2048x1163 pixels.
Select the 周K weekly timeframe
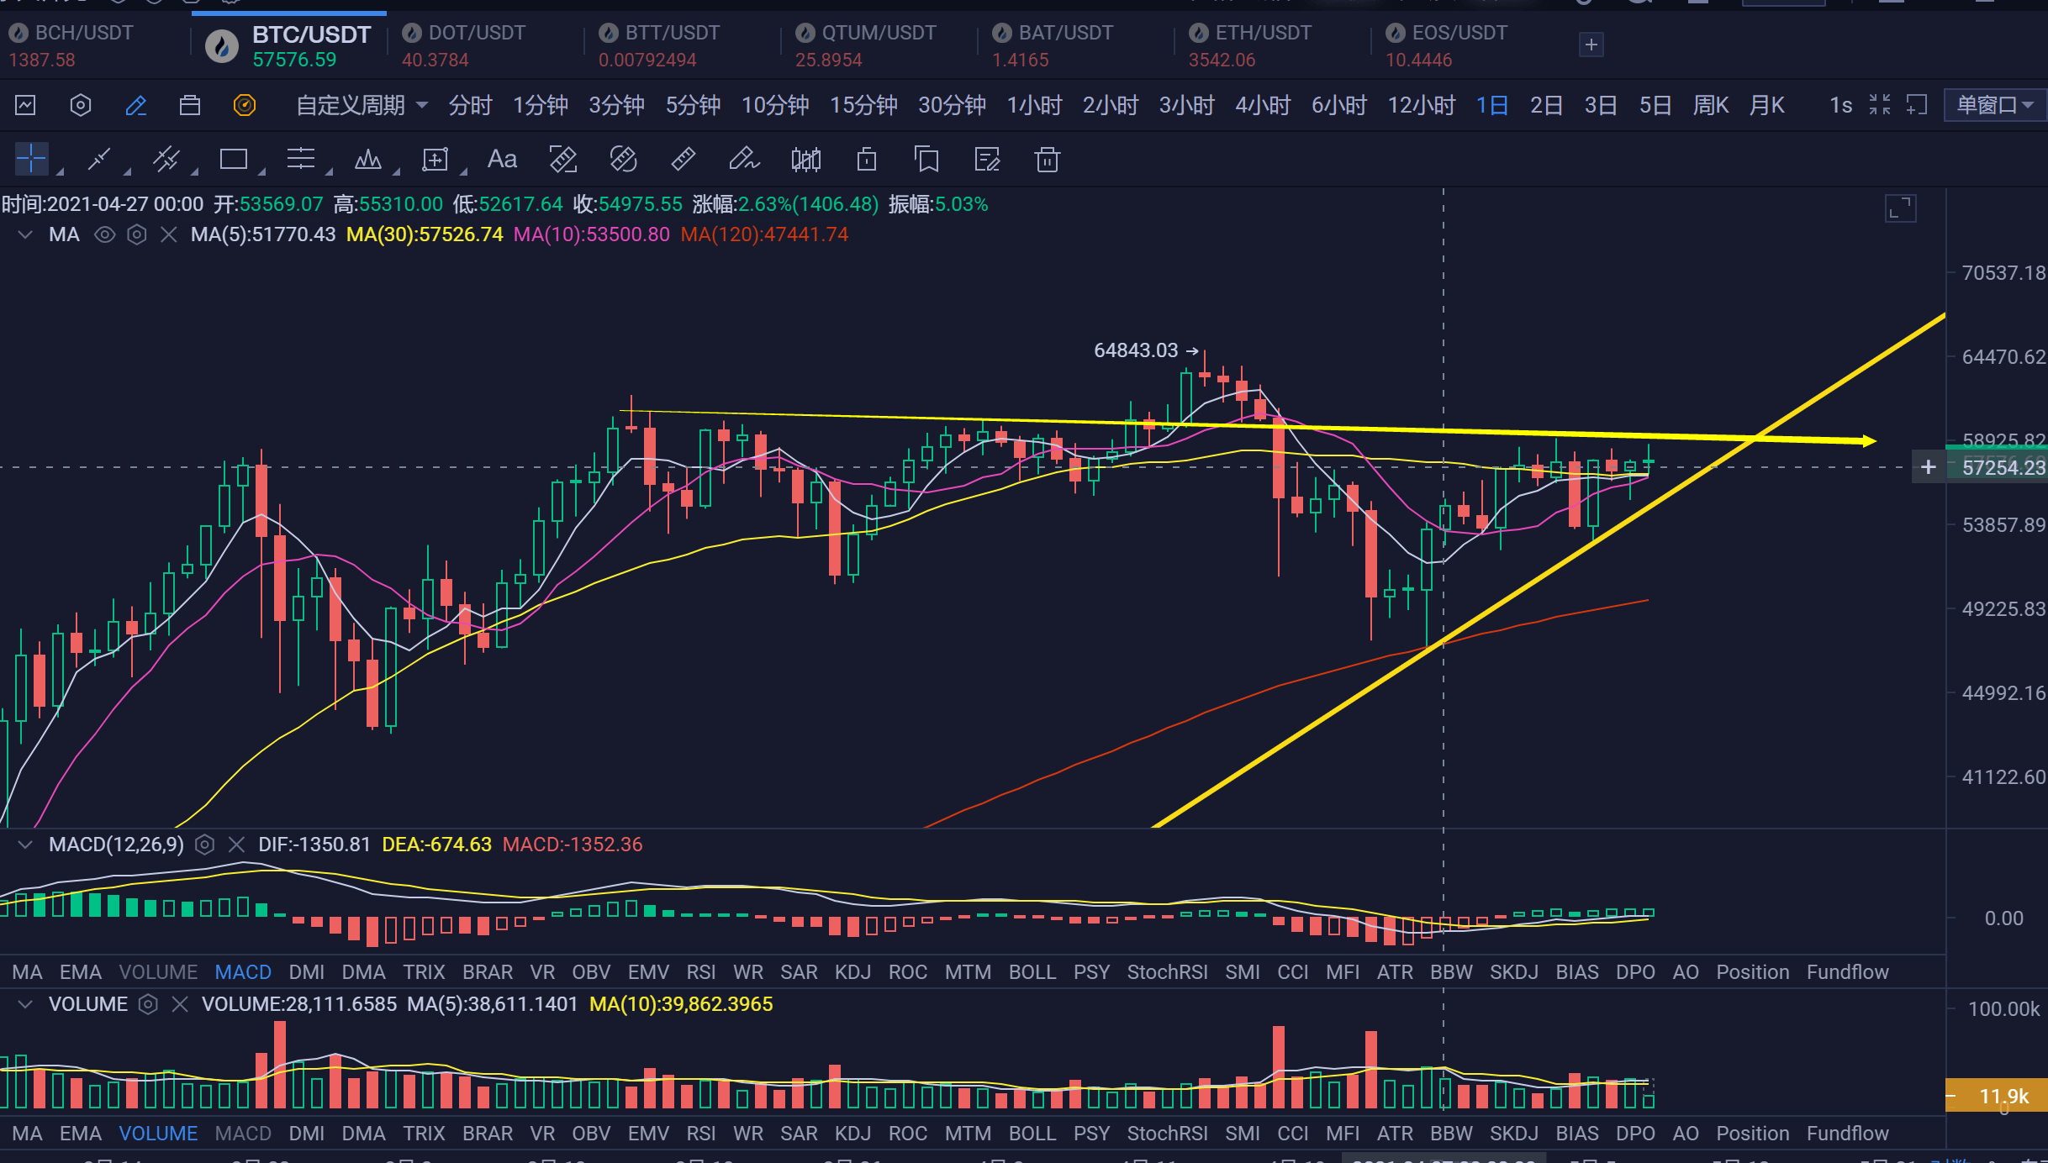[1711, 105]
